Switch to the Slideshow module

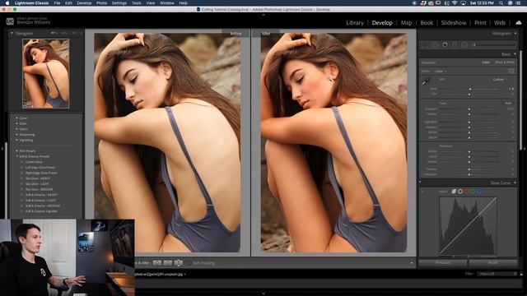pos(454,23)
